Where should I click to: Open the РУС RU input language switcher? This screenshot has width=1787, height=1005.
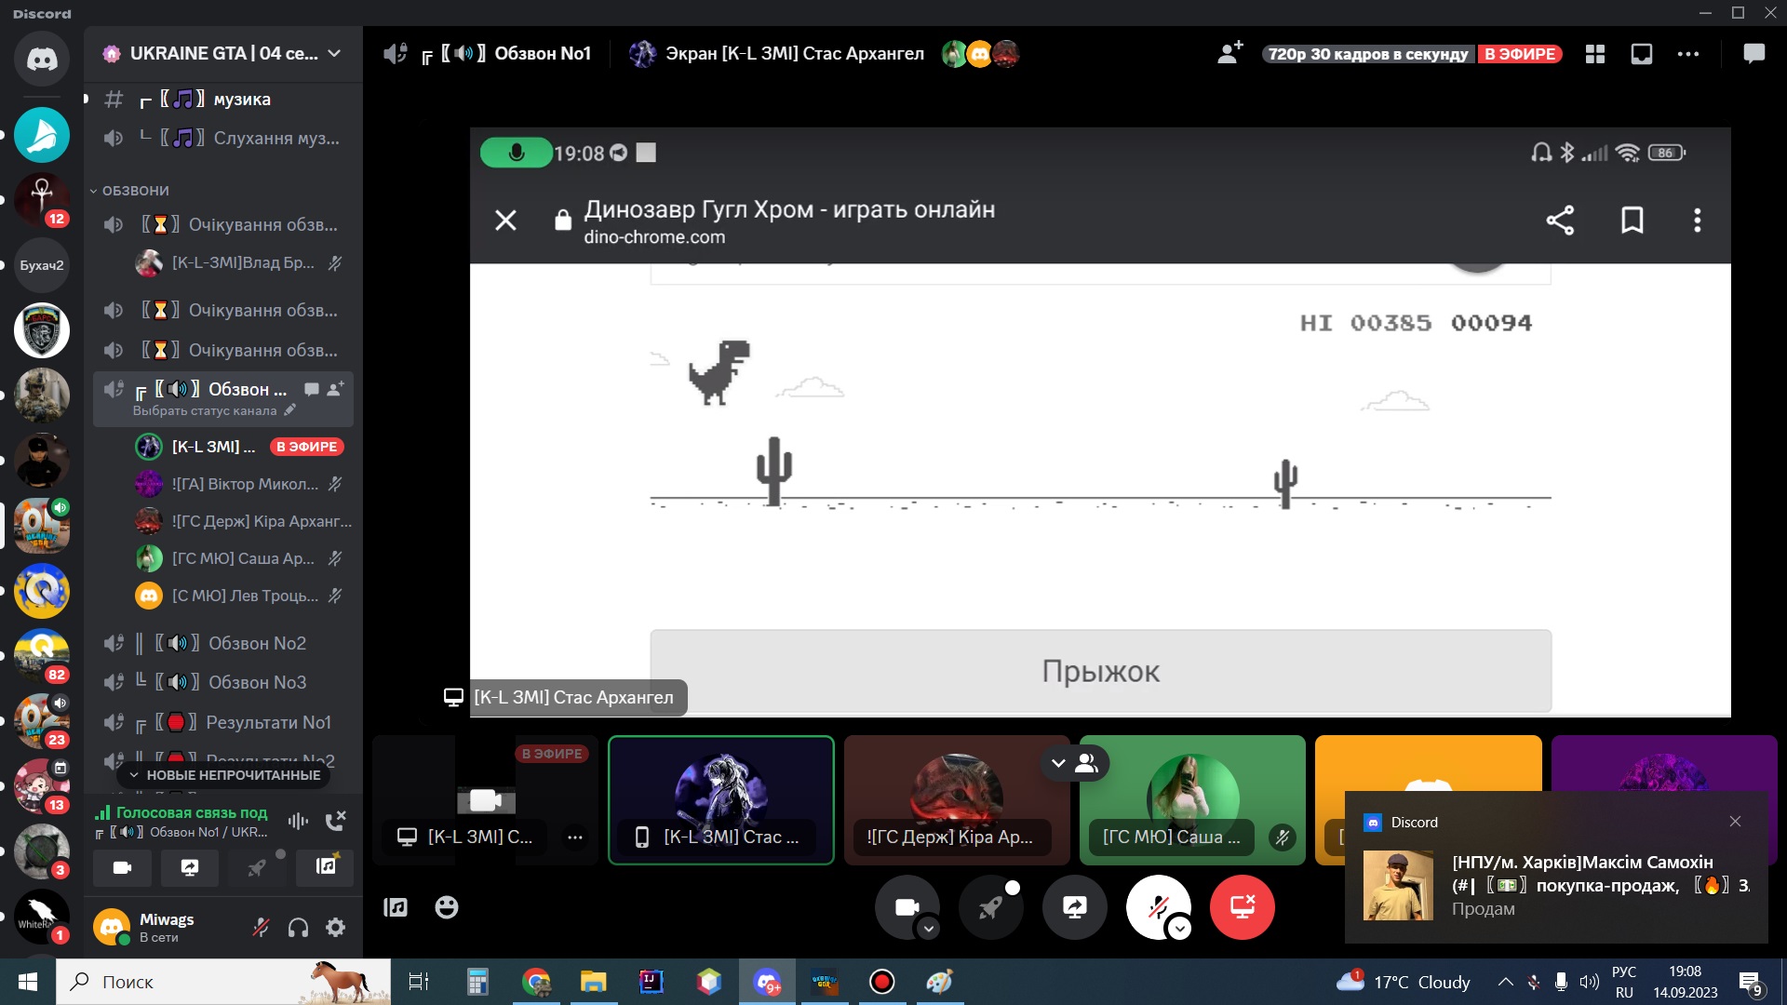[x=1624, y=982]
